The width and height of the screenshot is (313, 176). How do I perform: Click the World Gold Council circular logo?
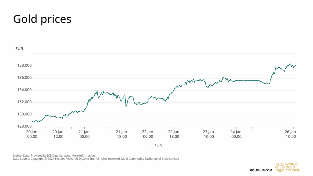coord(280,167)
